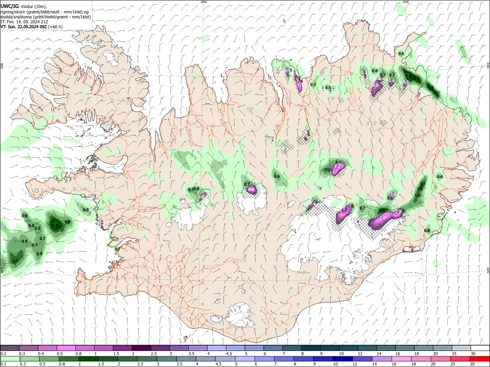This screenshot has width=490, height=367.
Task: Click the '15W' longitude label at top
Action: click(x=405, y=2)
